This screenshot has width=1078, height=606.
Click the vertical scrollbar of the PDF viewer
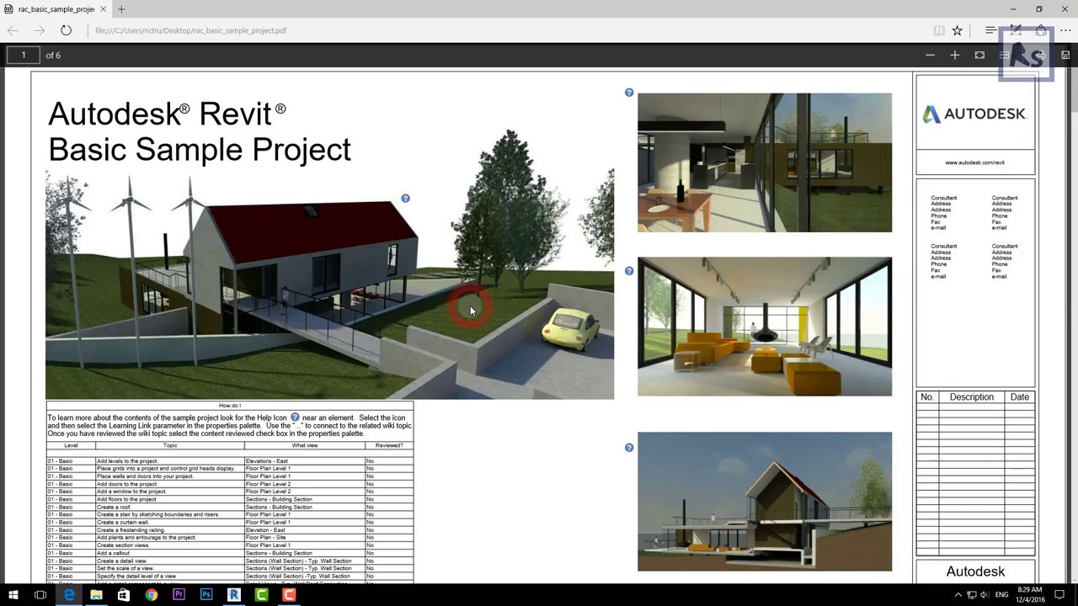(1073, 324)
